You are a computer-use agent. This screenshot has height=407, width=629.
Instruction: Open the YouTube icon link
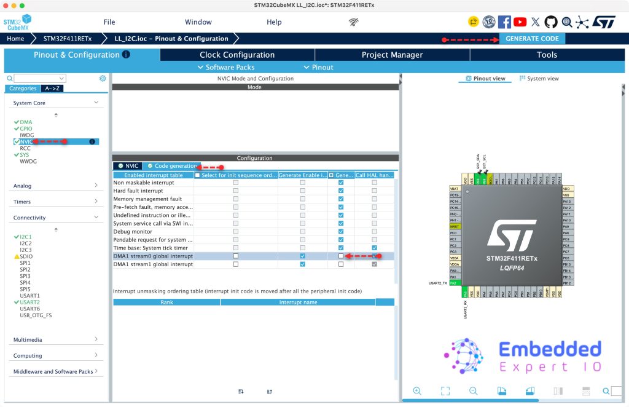[520, 22]
